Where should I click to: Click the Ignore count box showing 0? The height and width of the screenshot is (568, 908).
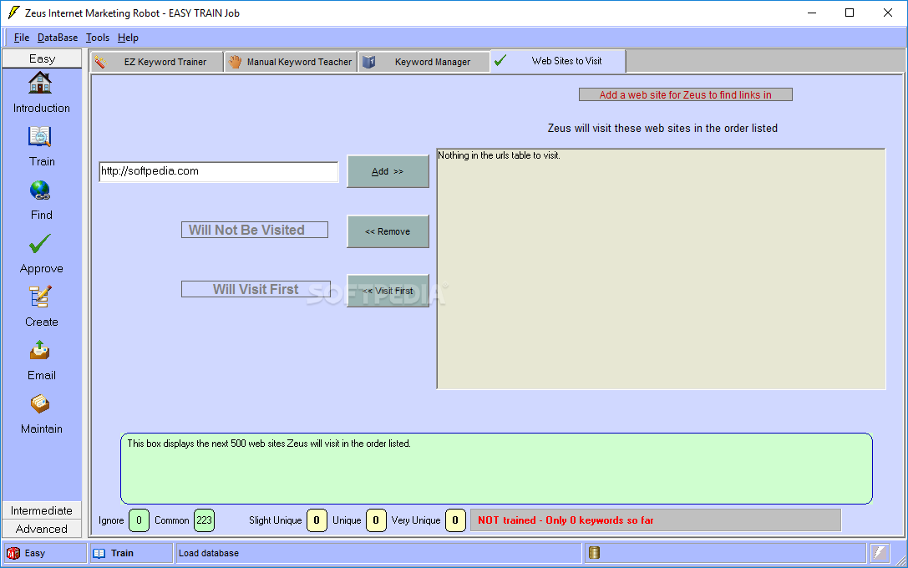click(139, 520)
